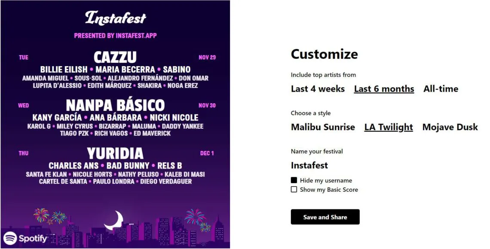Select the "Last 6 months" time range
490x249 pixels.
click(384, 89)
